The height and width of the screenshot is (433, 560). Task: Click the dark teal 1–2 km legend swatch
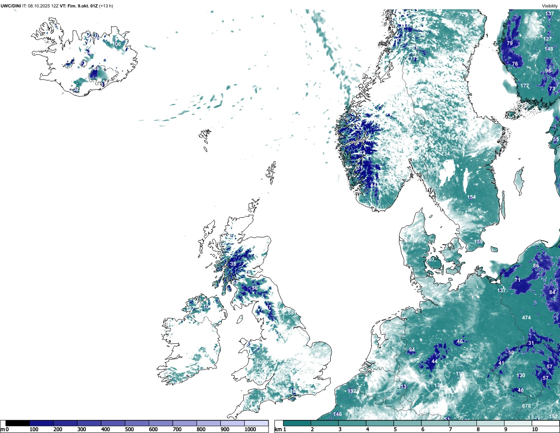coord(297,423)
